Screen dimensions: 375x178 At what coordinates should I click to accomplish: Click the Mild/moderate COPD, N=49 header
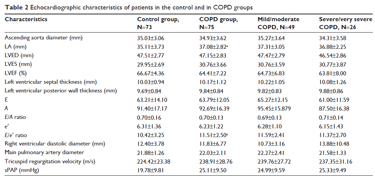(x=278, y=23)
